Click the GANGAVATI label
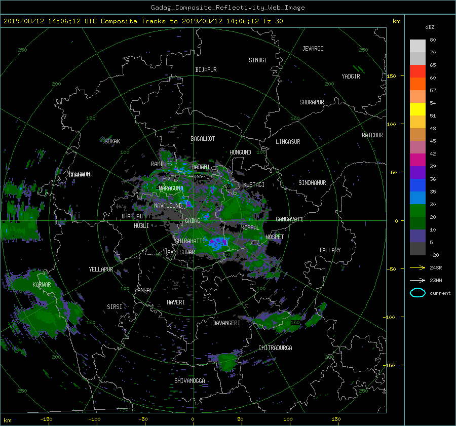The height and width of the screenshot is (426, 456). [289, 219]
